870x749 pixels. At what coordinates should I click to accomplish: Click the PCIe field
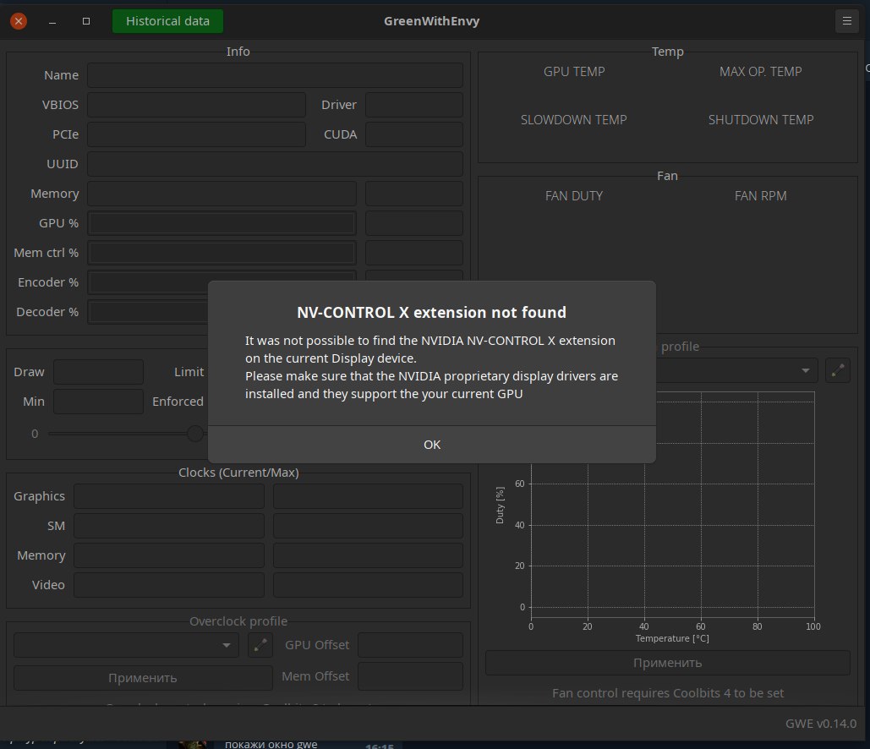196,134
